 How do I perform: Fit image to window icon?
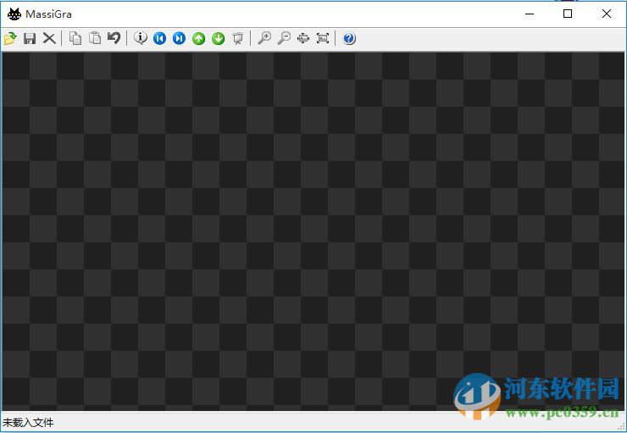click(x=303, y=38)
